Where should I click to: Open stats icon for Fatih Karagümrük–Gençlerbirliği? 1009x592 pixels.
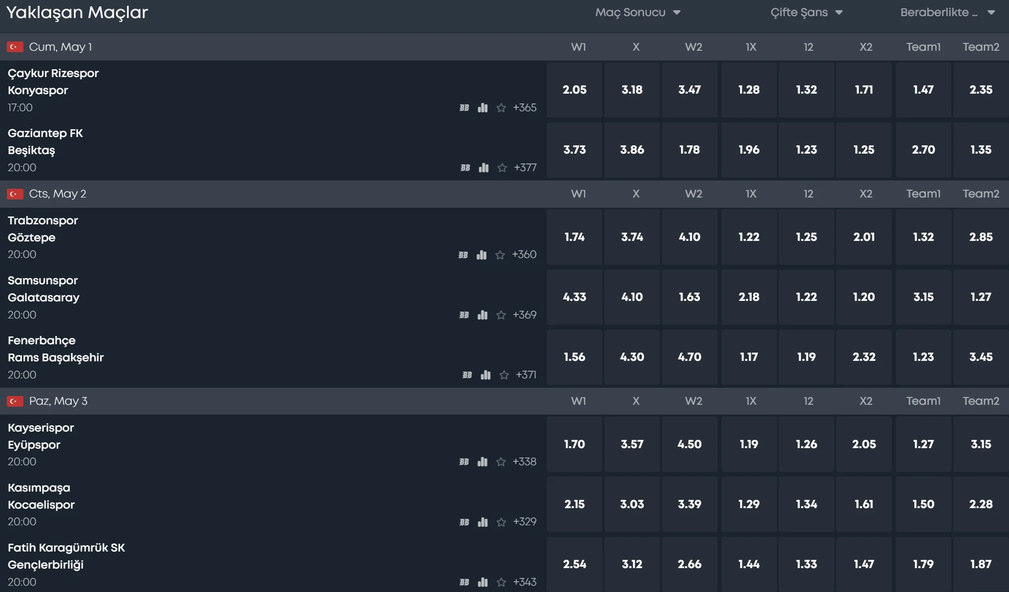(483, 582)
